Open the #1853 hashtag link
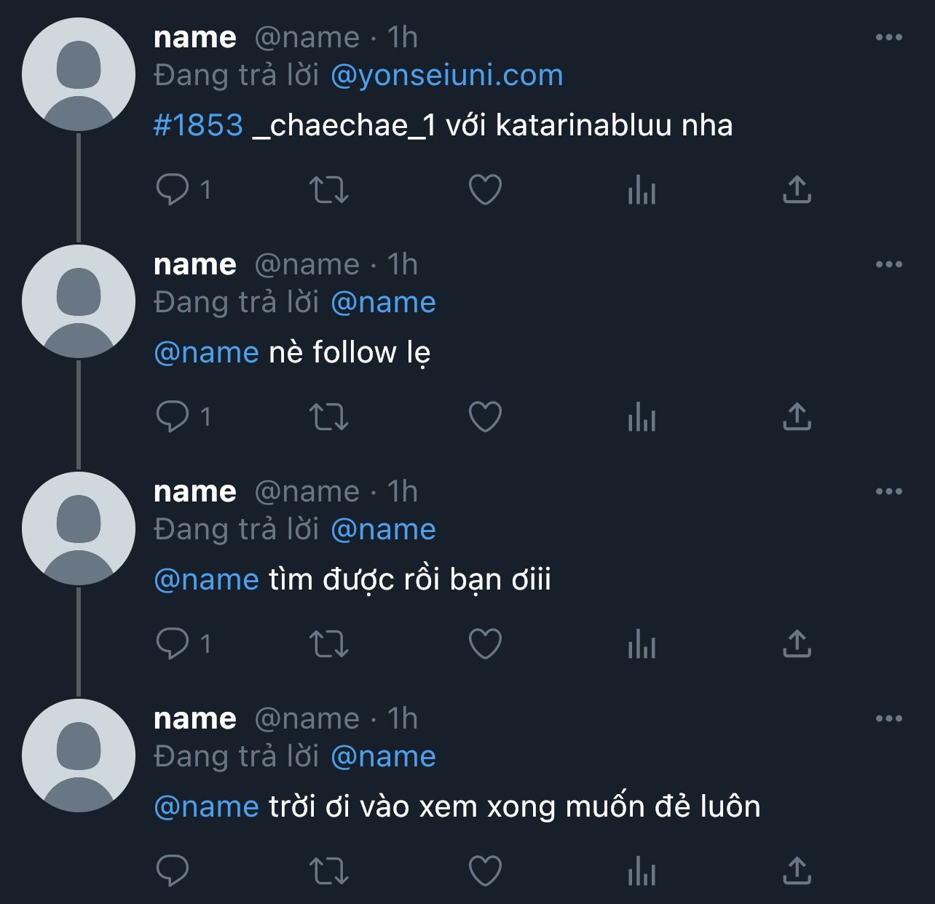Screen dimensions: 935x904 [x=198, y=125]
